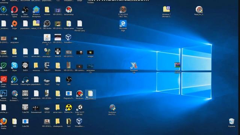Select the Adobe Creative Cloud shortcut
The height and width of the screenshot is (135, 240).
[3, 79]
